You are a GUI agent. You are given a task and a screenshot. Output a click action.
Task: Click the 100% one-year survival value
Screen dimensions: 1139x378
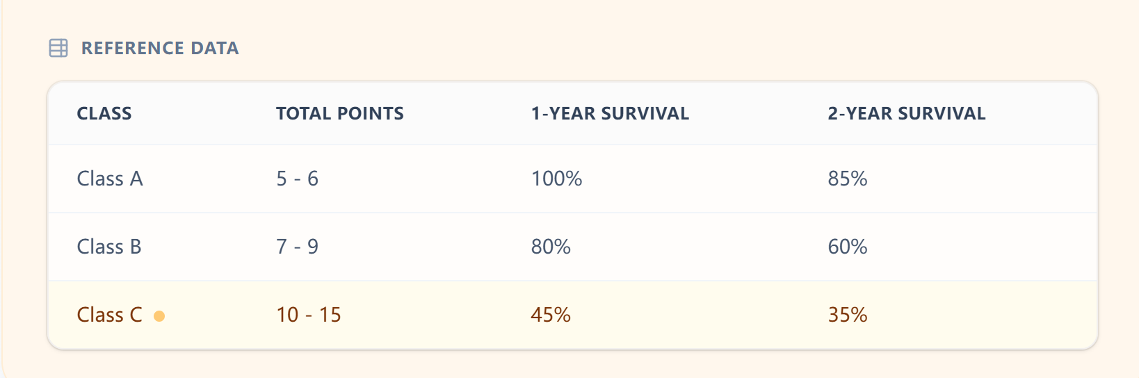556,179
